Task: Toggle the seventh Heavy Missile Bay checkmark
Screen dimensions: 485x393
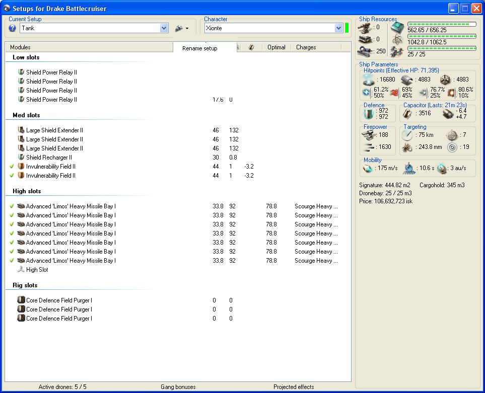Action: pyautogui.click(x=12, y=261)
